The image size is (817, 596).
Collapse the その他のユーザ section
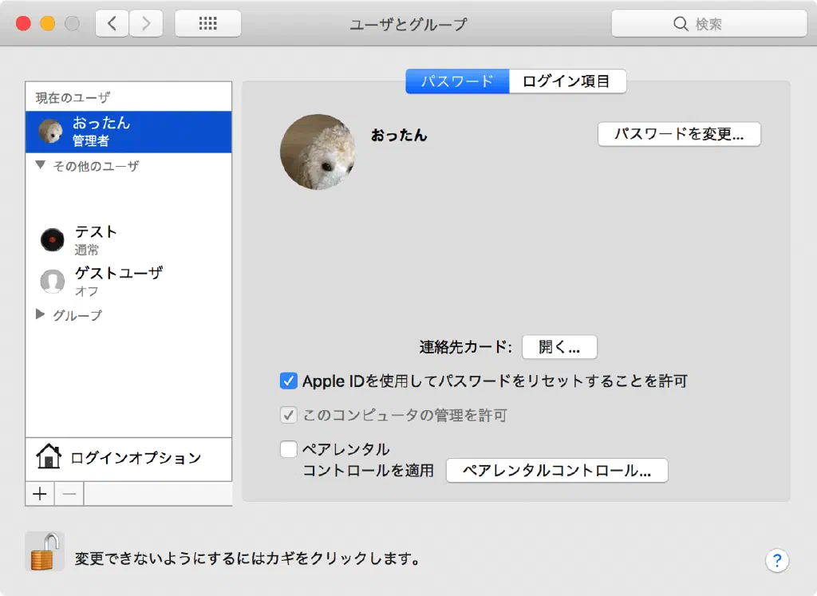pos(40,165)
